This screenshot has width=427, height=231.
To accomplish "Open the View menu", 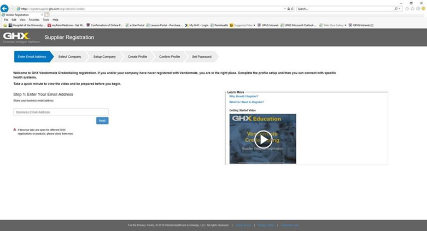I will pyautogui.click(x=22, y=20).
